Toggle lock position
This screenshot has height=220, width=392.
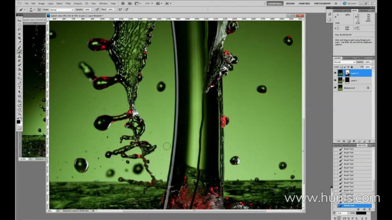(348, 67)
